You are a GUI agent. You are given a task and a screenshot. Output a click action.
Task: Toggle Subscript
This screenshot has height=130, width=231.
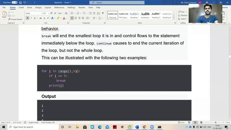(44, 18)
